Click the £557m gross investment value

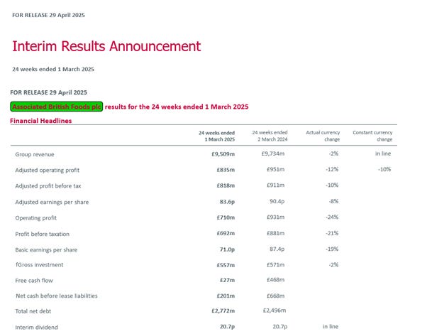coord(226,265)
